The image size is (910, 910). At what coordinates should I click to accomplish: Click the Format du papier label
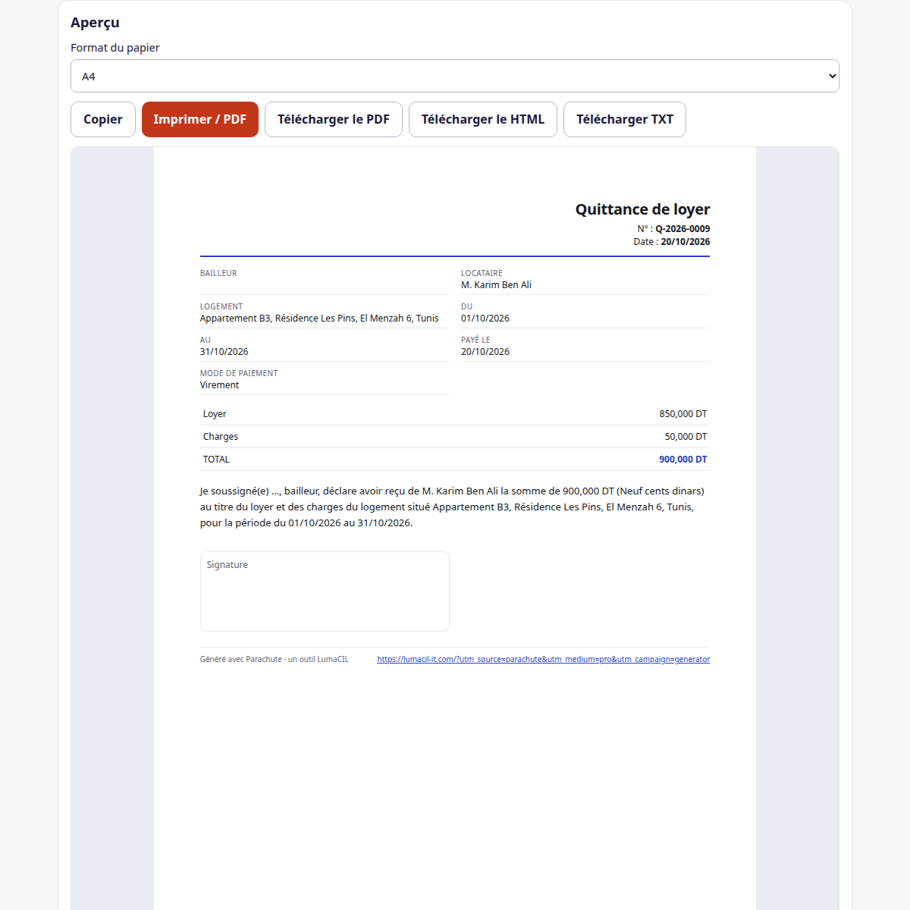[115, 48]
